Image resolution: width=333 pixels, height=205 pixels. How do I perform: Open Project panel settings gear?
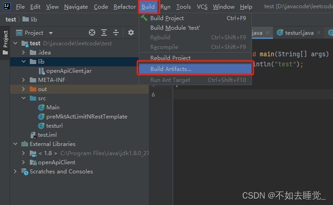[131, 32]
